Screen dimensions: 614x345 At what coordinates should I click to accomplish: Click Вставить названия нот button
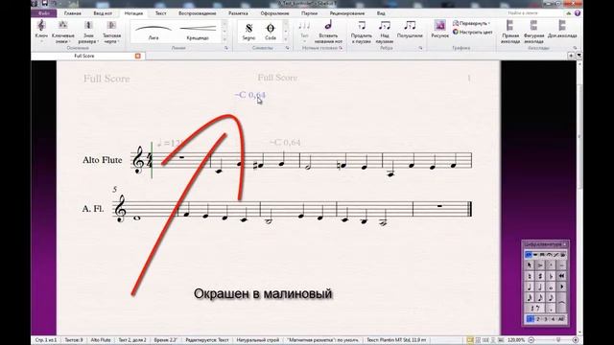(x=328, y=32)
